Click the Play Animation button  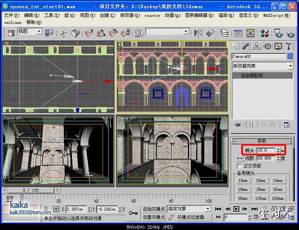coord(236,209)
